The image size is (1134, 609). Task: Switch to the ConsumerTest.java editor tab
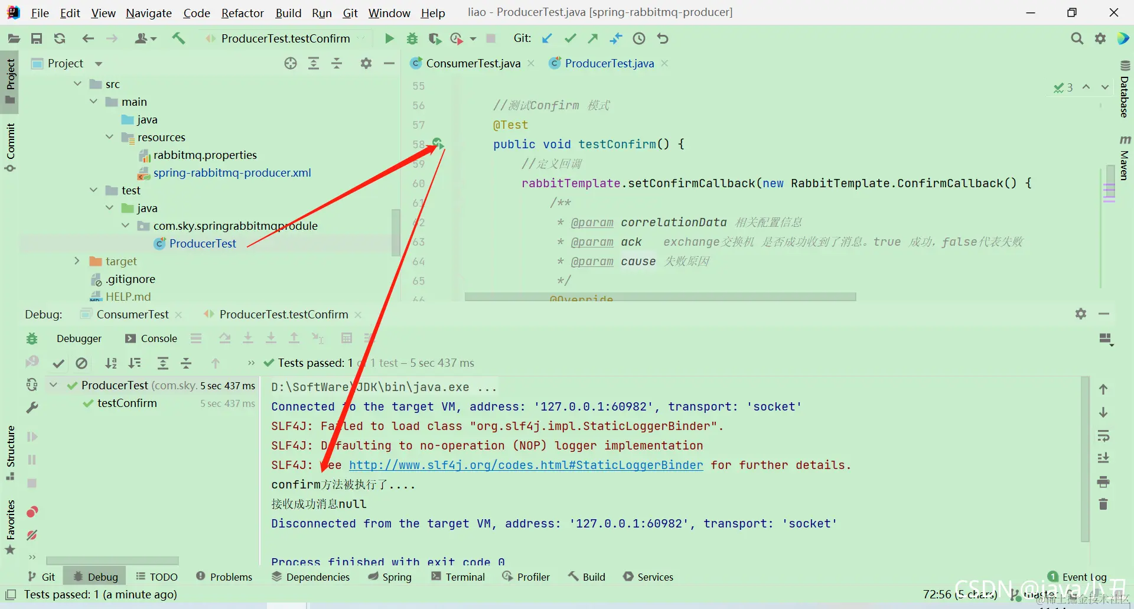point(473,63)
